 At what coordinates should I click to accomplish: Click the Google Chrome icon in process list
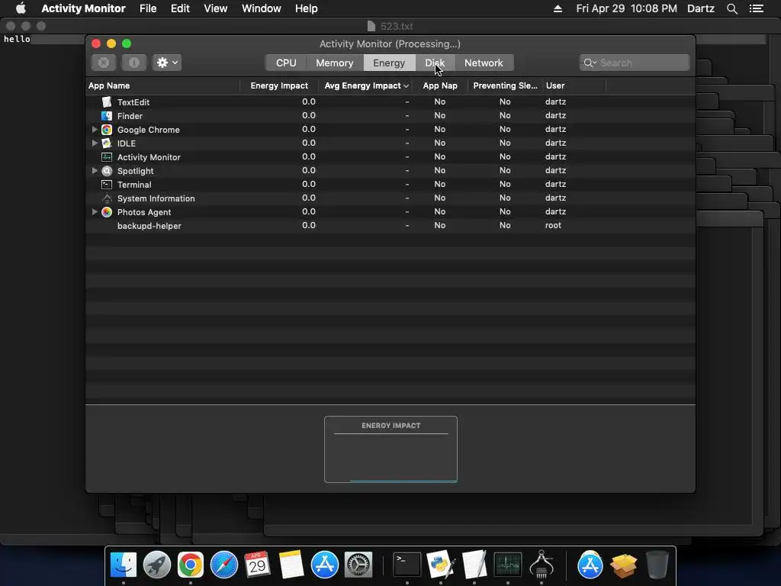(107, 130)
